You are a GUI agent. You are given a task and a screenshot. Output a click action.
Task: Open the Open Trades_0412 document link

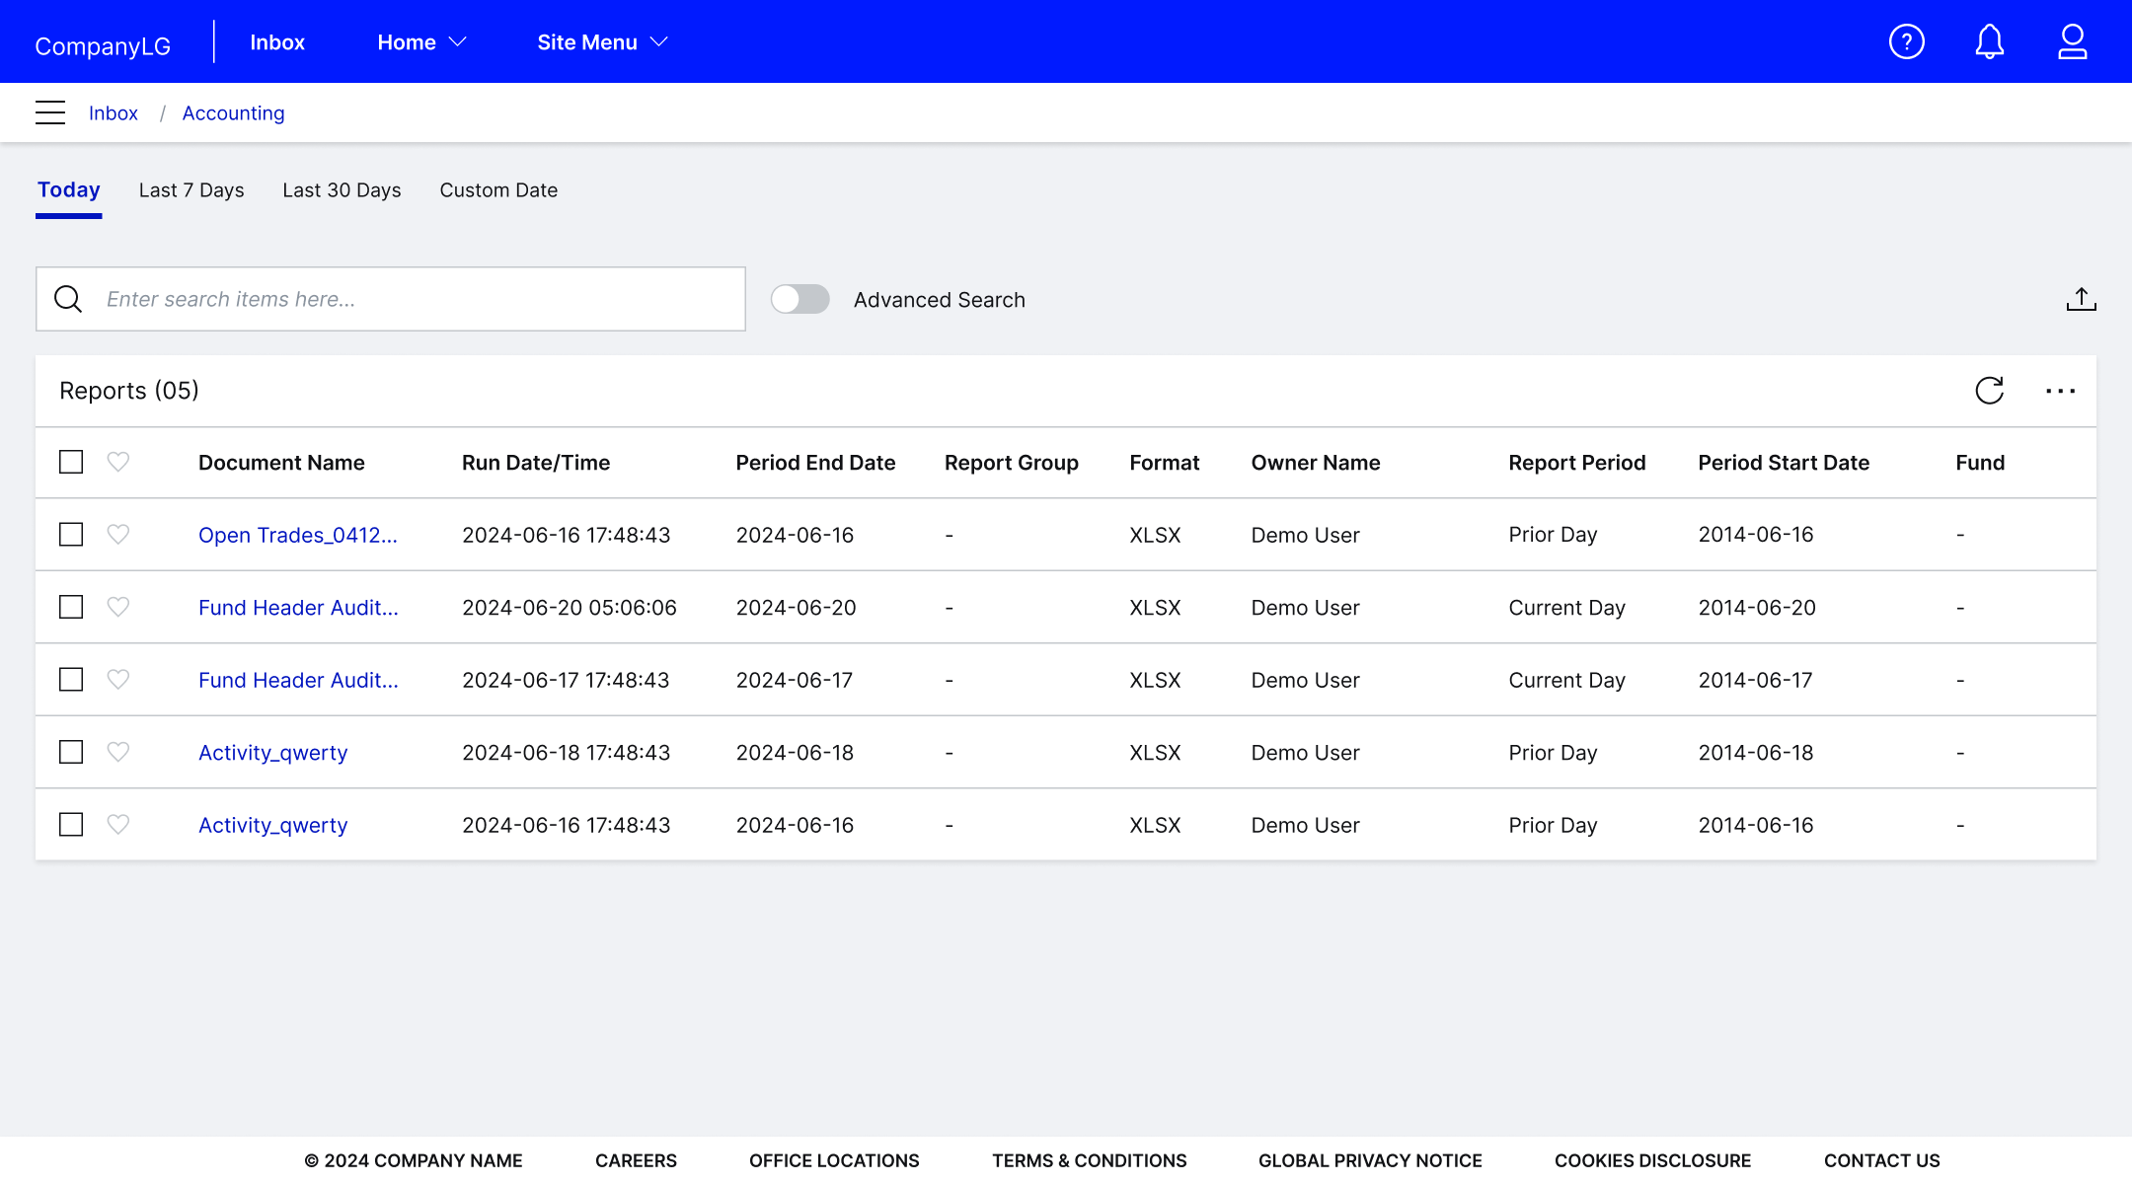pos(297,535)
